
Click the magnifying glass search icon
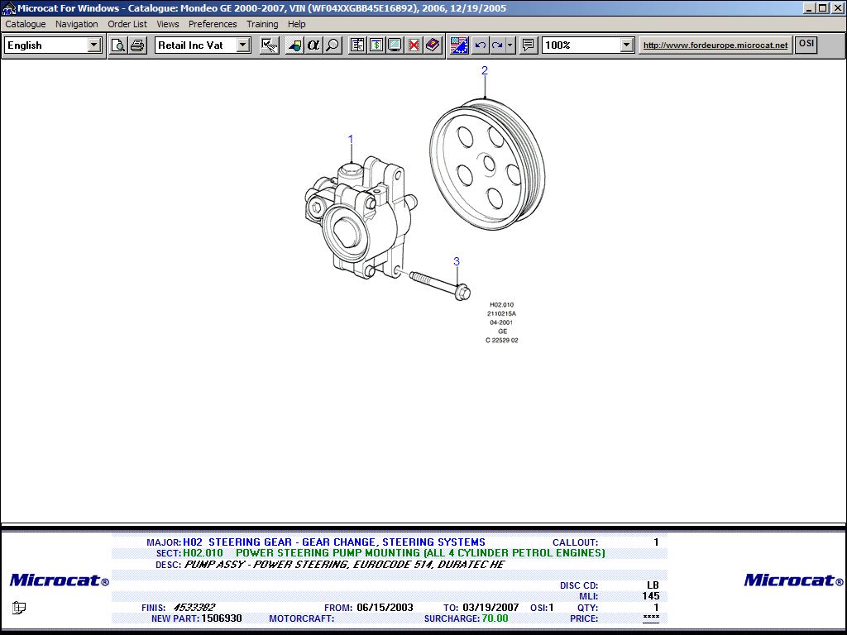[333, 45]
